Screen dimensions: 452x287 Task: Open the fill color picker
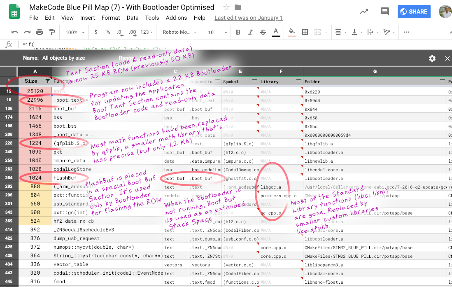[x=292, y=32]
